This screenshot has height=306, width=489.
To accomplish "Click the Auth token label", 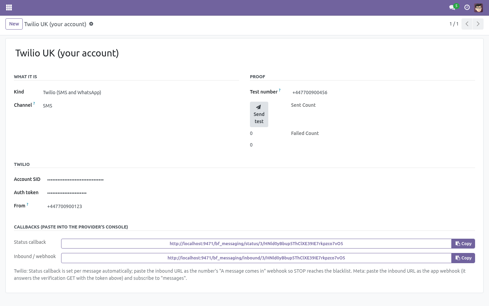I will click(x=26, y=192).
